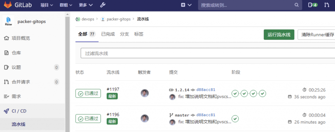Click commit author avatar in #1196 row

pos(172,122)
